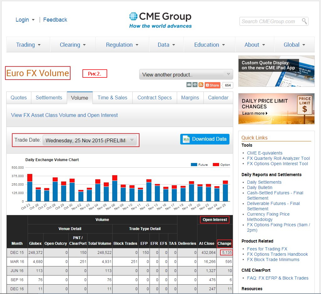321x294 pixels.
Task: Open the Daily Settlements link
Action: tap(264, 182)
